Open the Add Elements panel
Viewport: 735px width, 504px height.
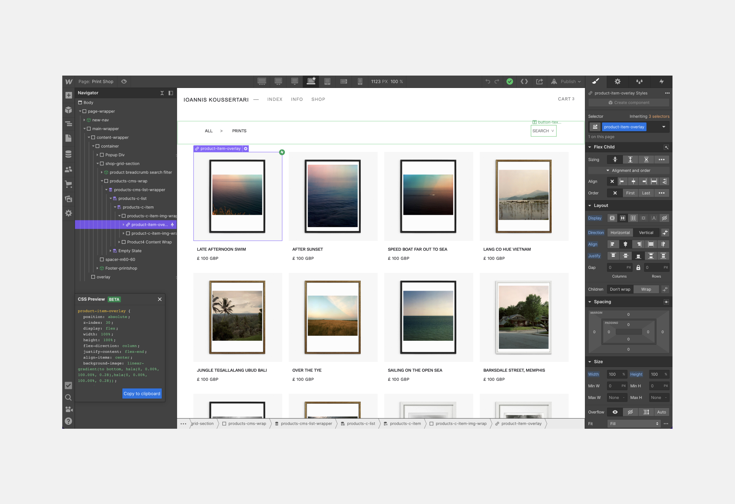(x=69, y=95)
